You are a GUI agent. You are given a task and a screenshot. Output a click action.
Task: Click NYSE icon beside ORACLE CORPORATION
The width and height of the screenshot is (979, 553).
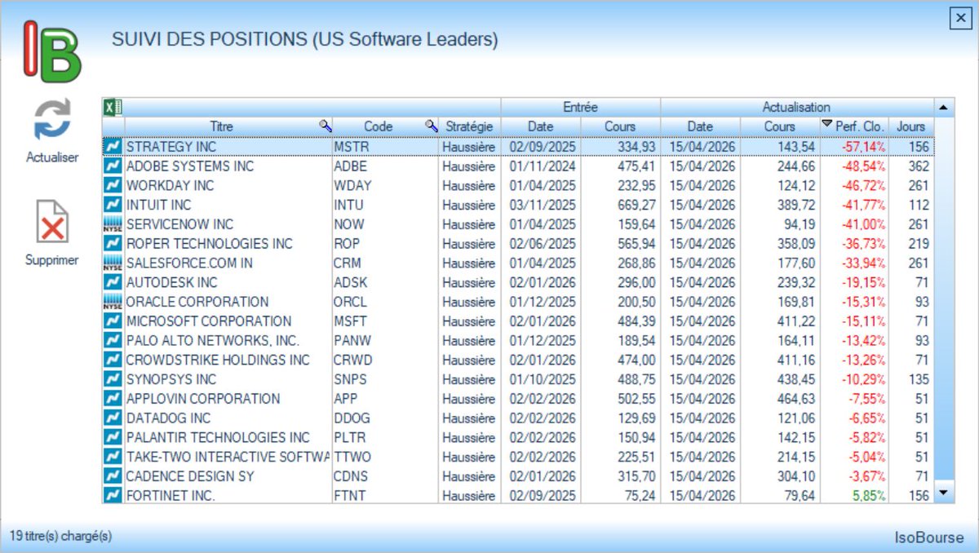[113, 302]
